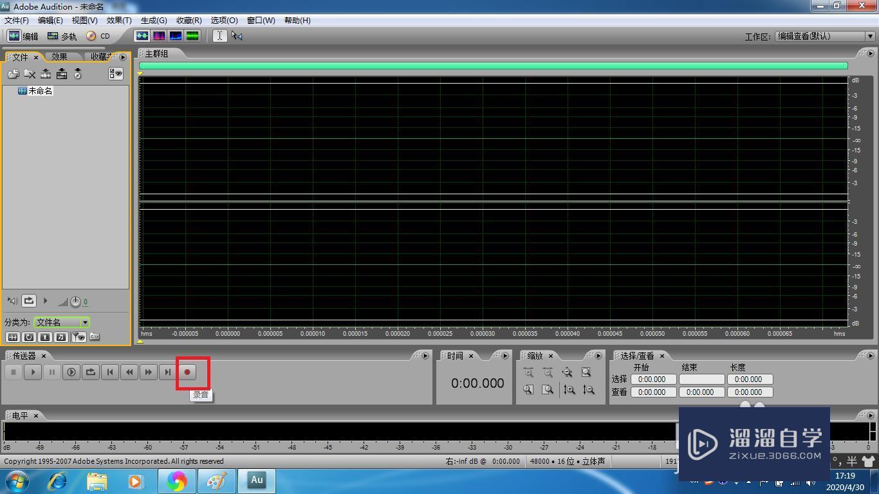Click zoom out full both axes icon
879x494 pixels.
pos(567,372)
